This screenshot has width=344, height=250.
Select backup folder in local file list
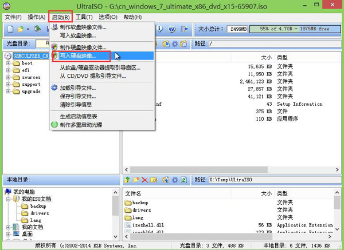click(140, 203)
